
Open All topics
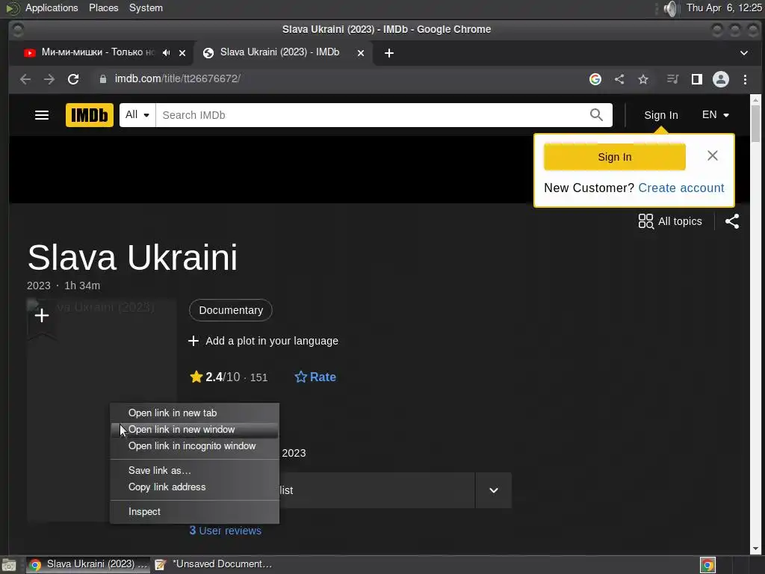click(670, 221)
